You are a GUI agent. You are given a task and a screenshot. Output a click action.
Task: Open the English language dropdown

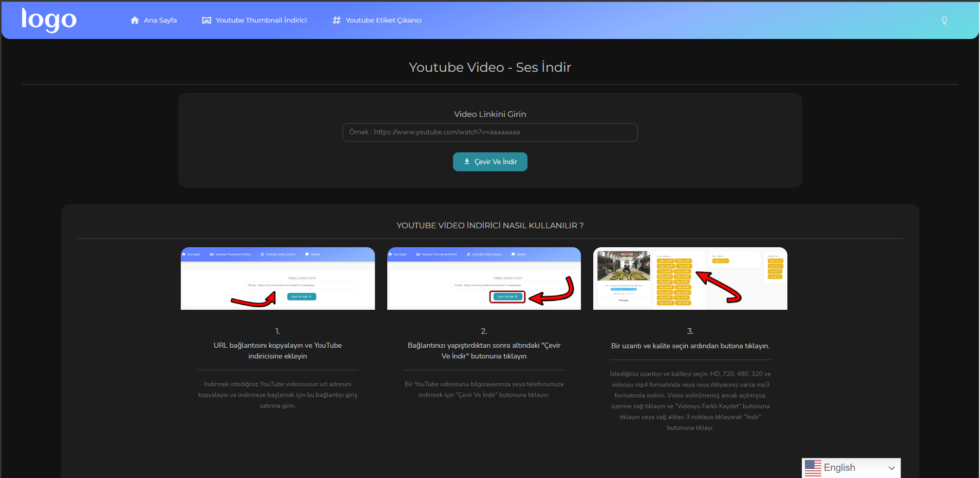click(x=851, y=468)
